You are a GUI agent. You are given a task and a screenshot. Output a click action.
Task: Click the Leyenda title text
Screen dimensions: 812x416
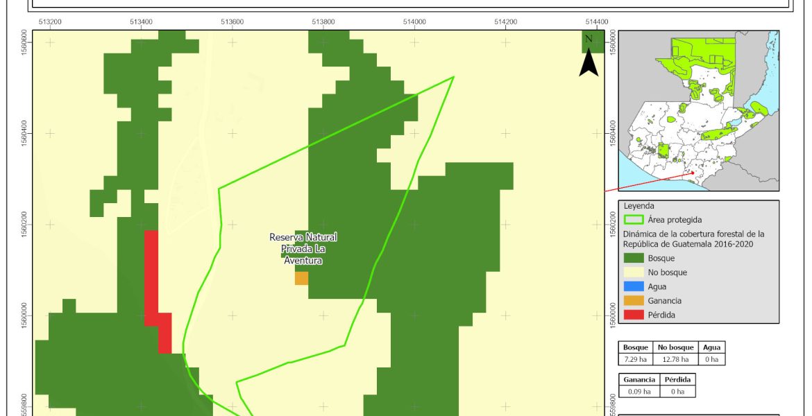pyautogui.click(x=641, y=206)
